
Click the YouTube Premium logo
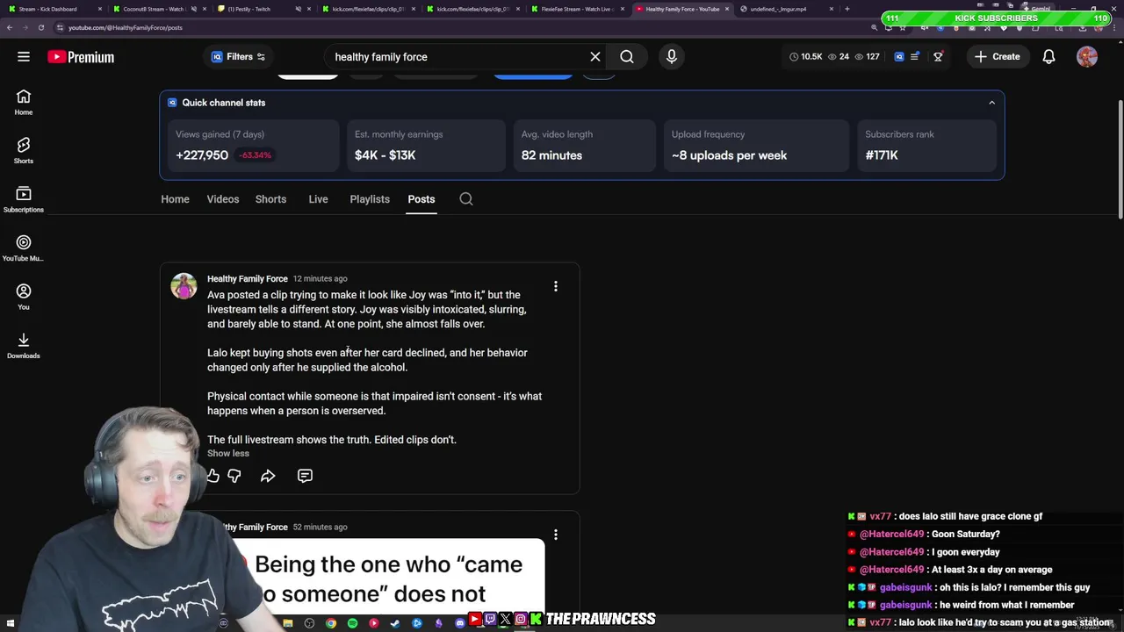pyautogui.click(x=81, y=57)
